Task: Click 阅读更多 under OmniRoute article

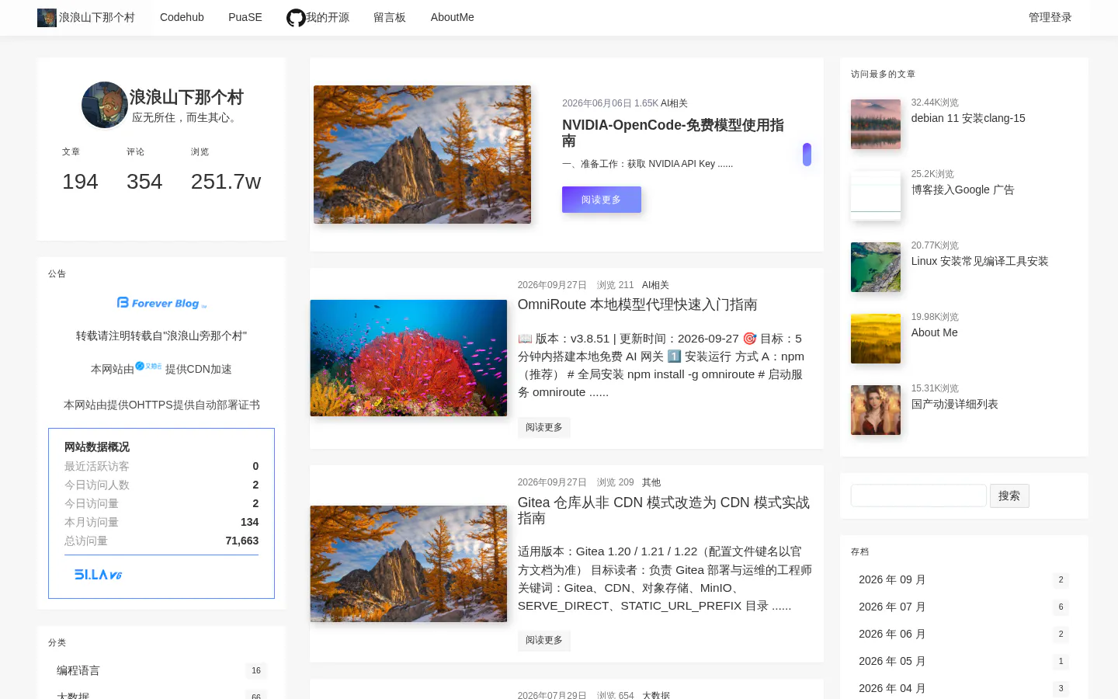Action: click(x=544, y=427)
